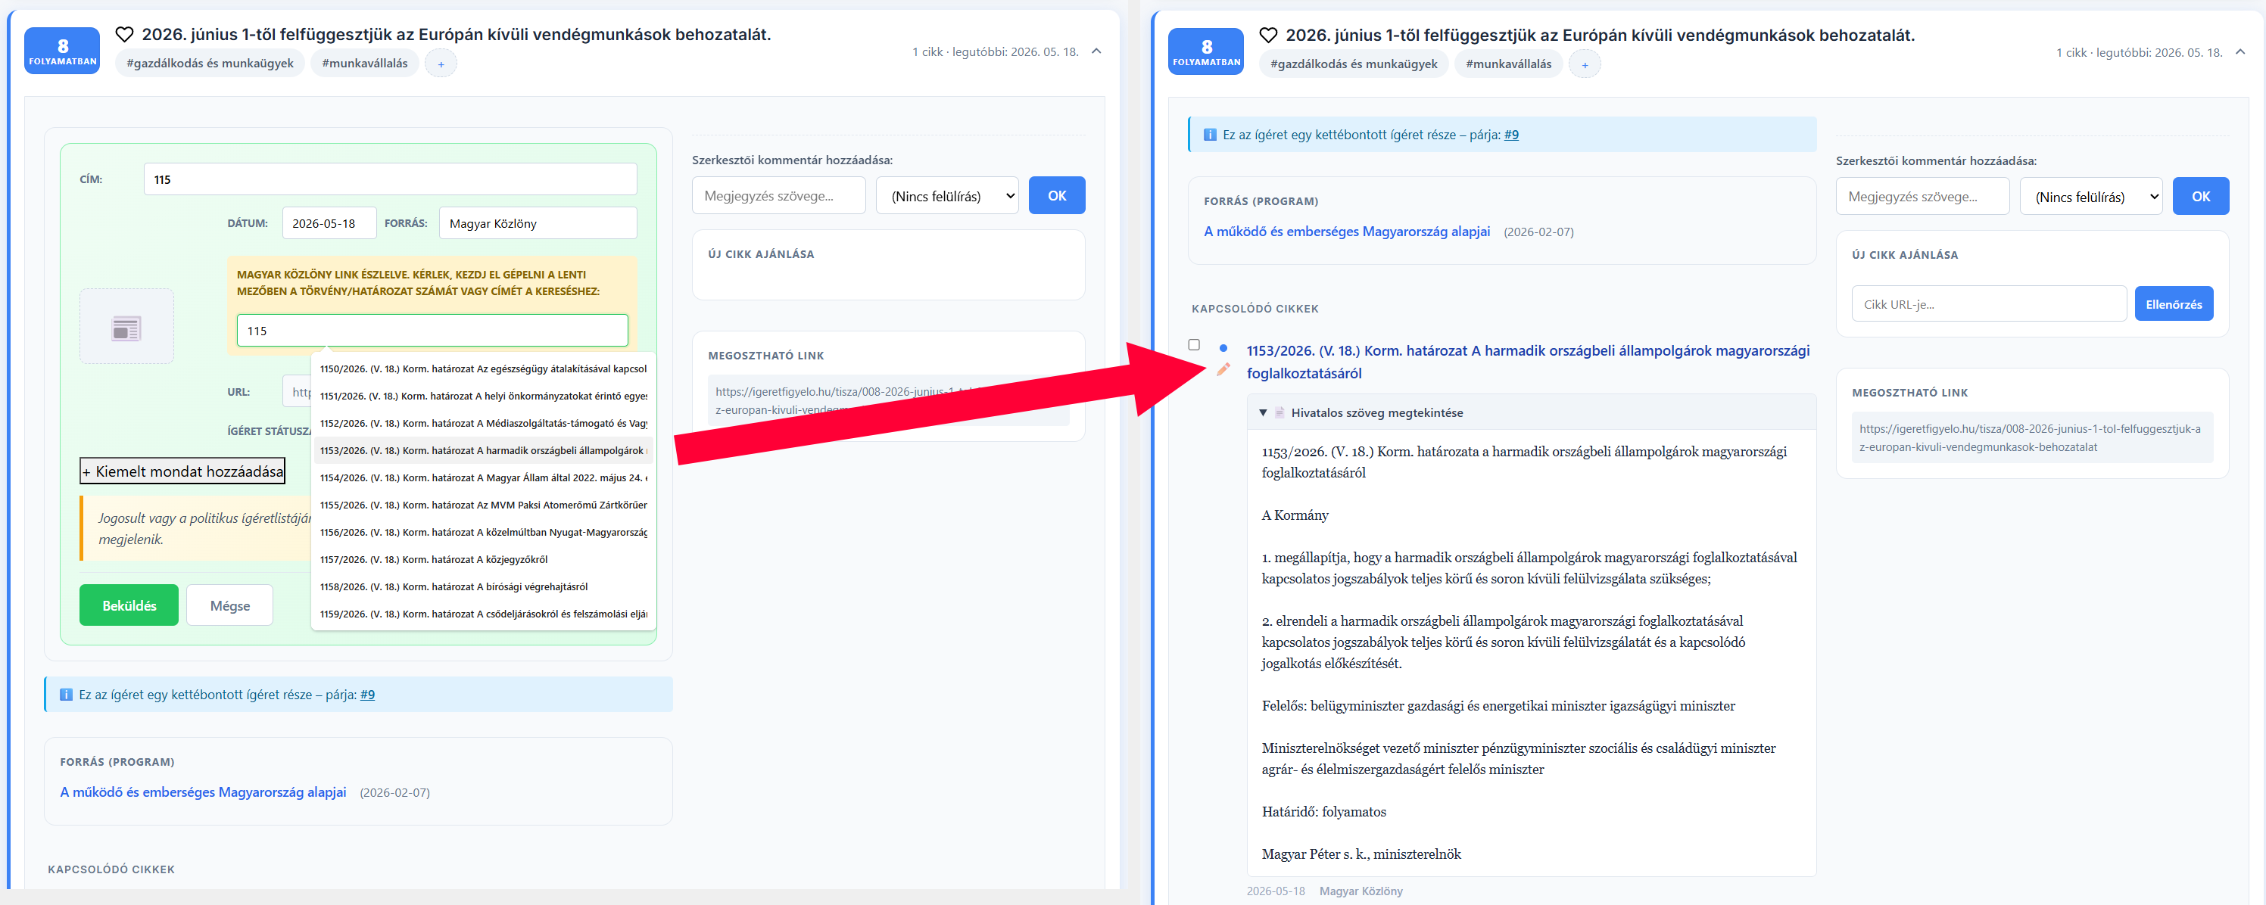This screenshot has height=905, width=2266.
Task: Select suggestion 1150/2026 Korm. határozat from list
Action: point(484,369)
